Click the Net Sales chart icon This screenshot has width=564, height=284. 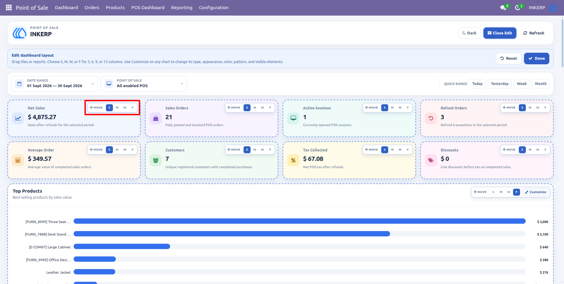[x=18, y=118]
